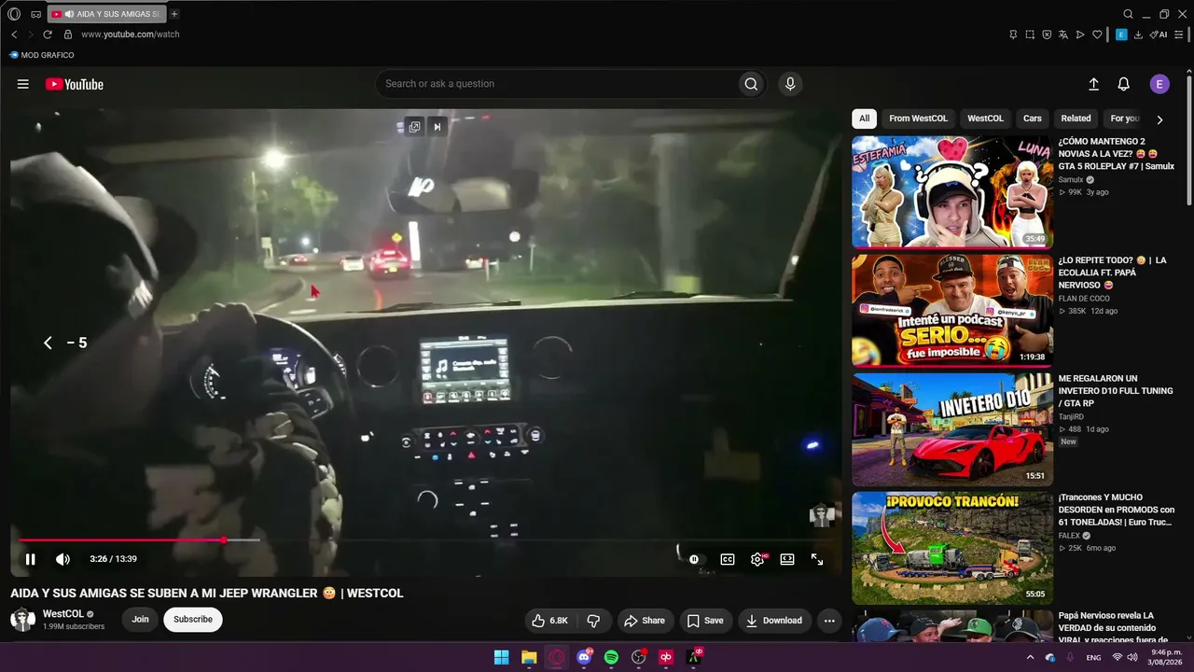This screenshot has width=1194, height=672.
Task: Open the WestCOL channel avatar
Action: coord(22,620)
